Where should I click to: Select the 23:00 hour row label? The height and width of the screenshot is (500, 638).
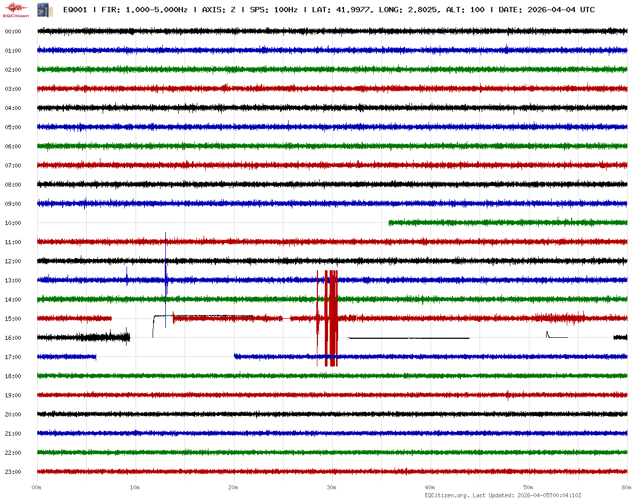13,472
